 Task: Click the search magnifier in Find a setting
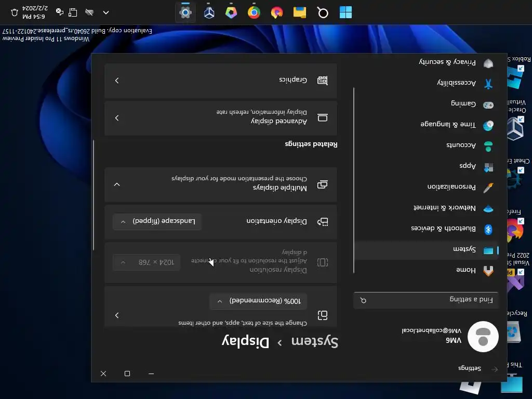tap(363, 301)
